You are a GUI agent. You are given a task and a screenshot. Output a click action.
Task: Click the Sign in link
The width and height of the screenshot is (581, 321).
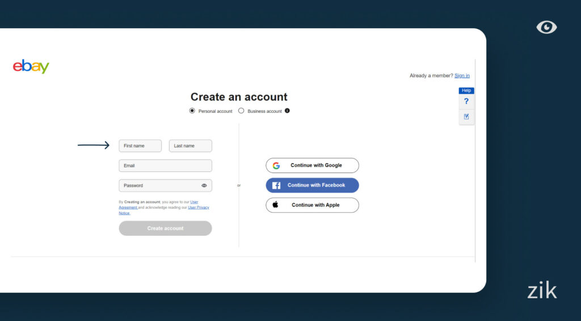(462, 75)
